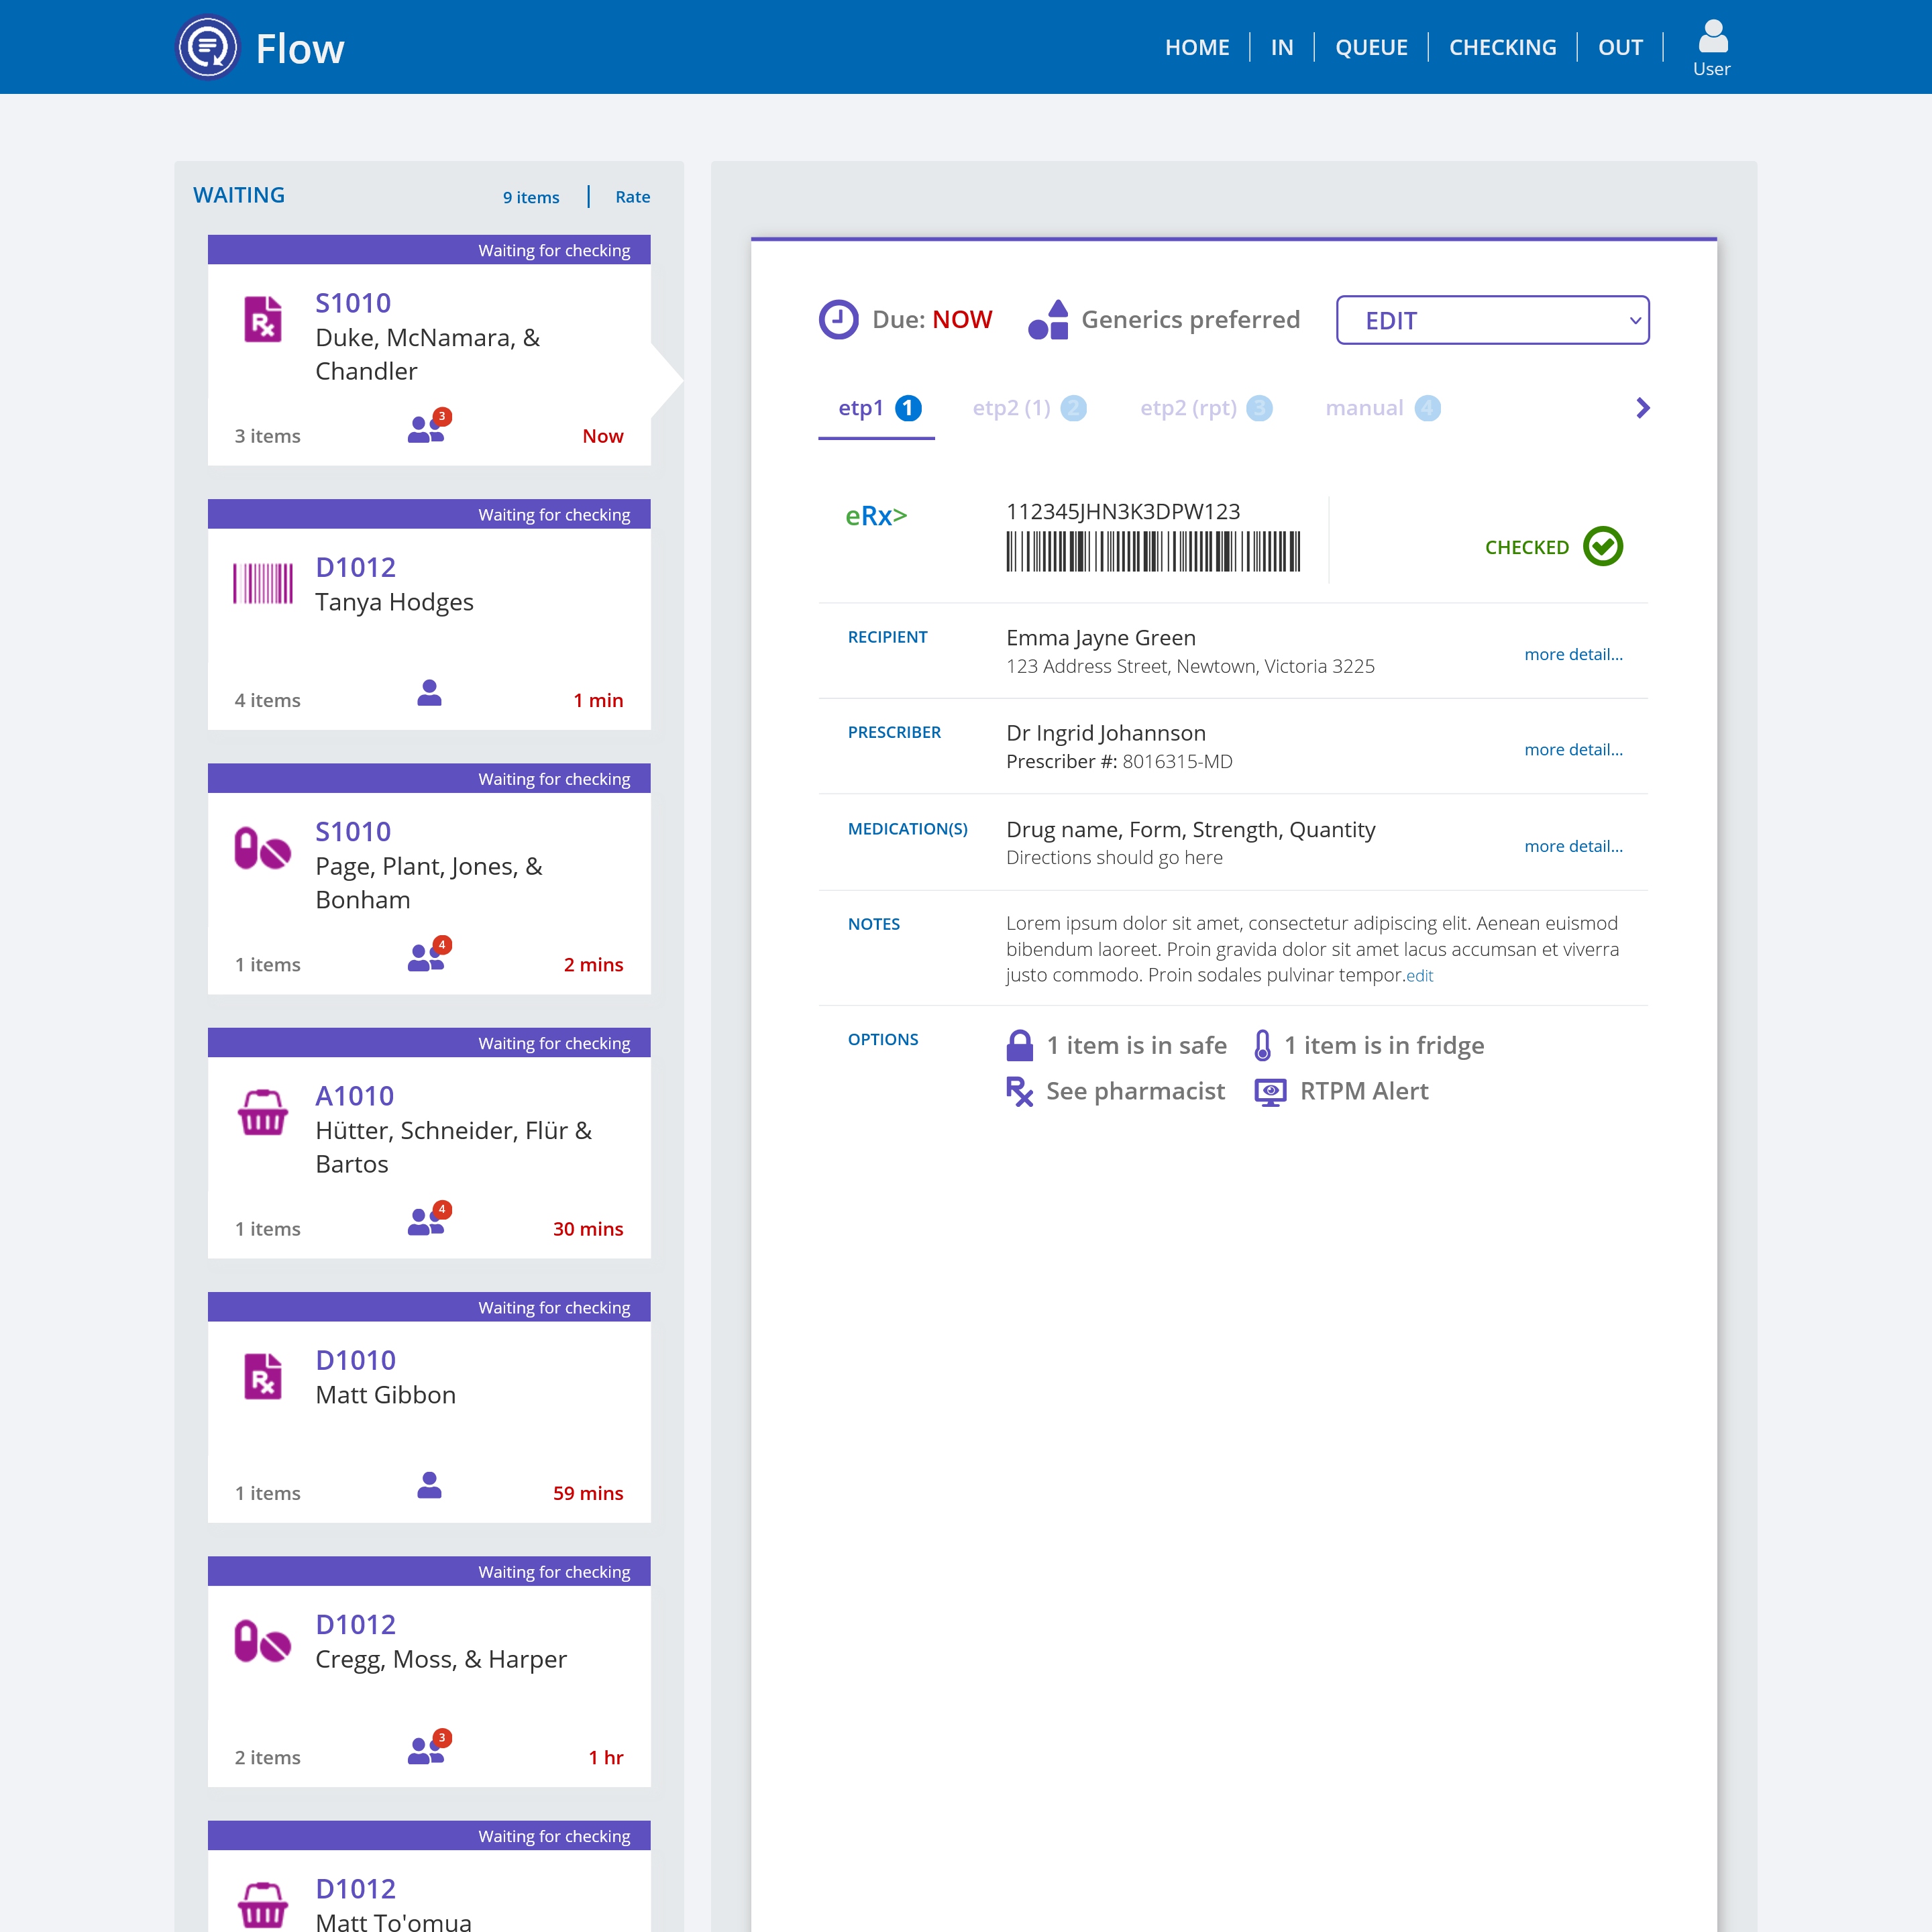Click group icon with badge on Duke card

point(429,425)
